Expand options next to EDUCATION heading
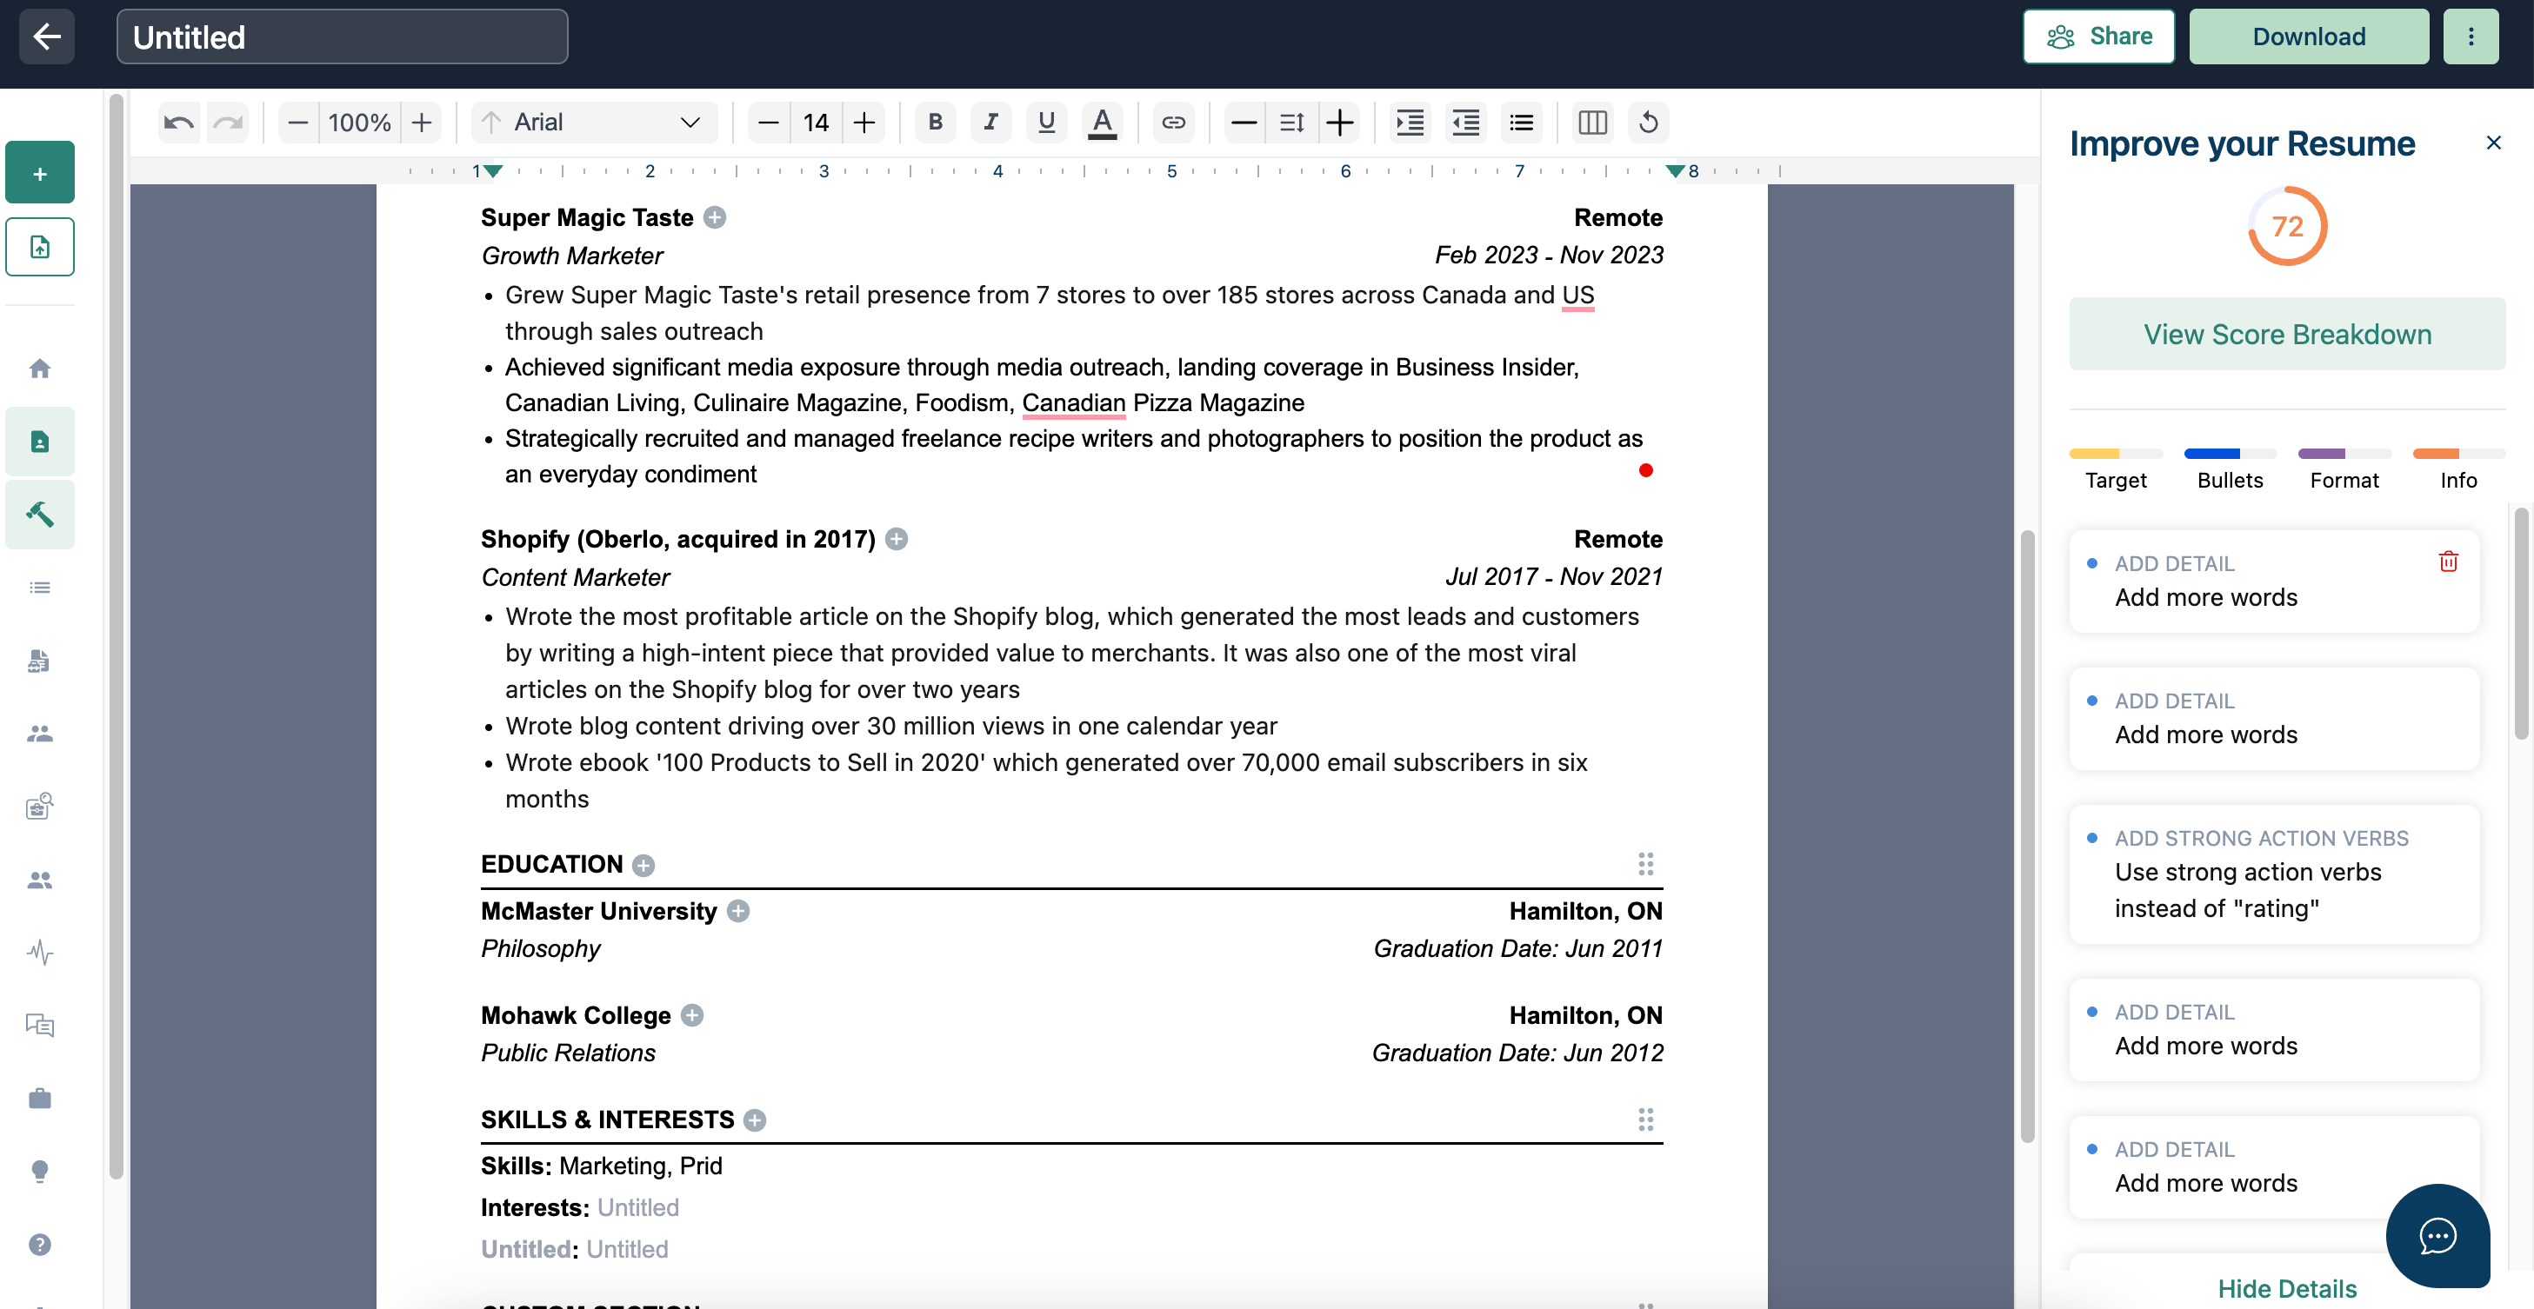Screen dimensions: 2534x1309 click(644, 865)
